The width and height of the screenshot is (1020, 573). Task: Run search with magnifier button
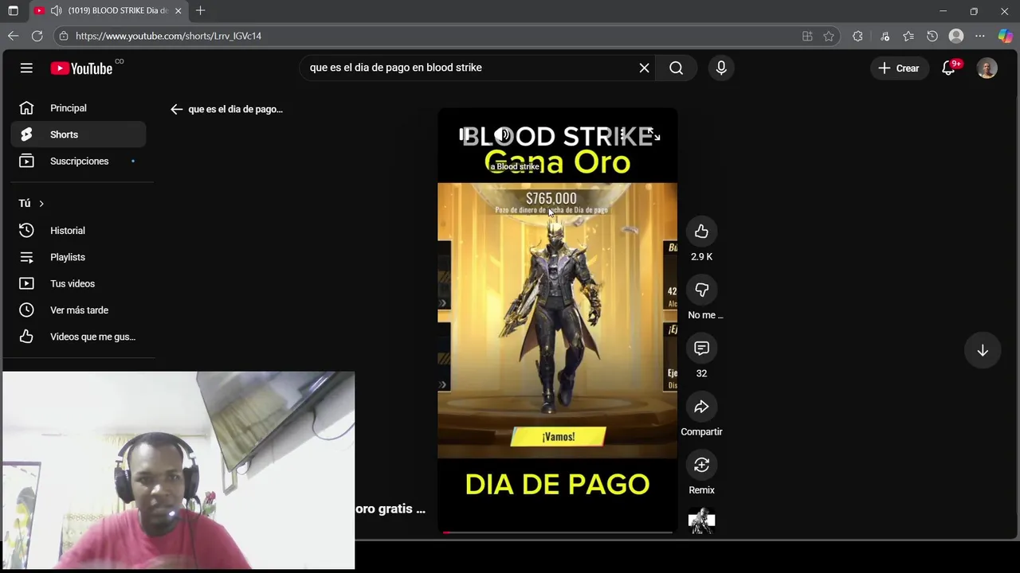point(677,68)
